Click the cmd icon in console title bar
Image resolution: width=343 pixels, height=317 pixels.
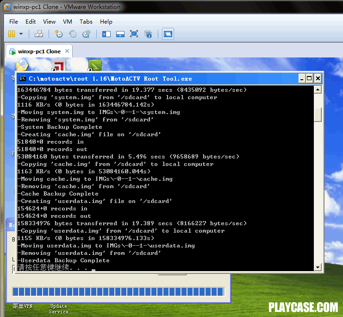22,79
